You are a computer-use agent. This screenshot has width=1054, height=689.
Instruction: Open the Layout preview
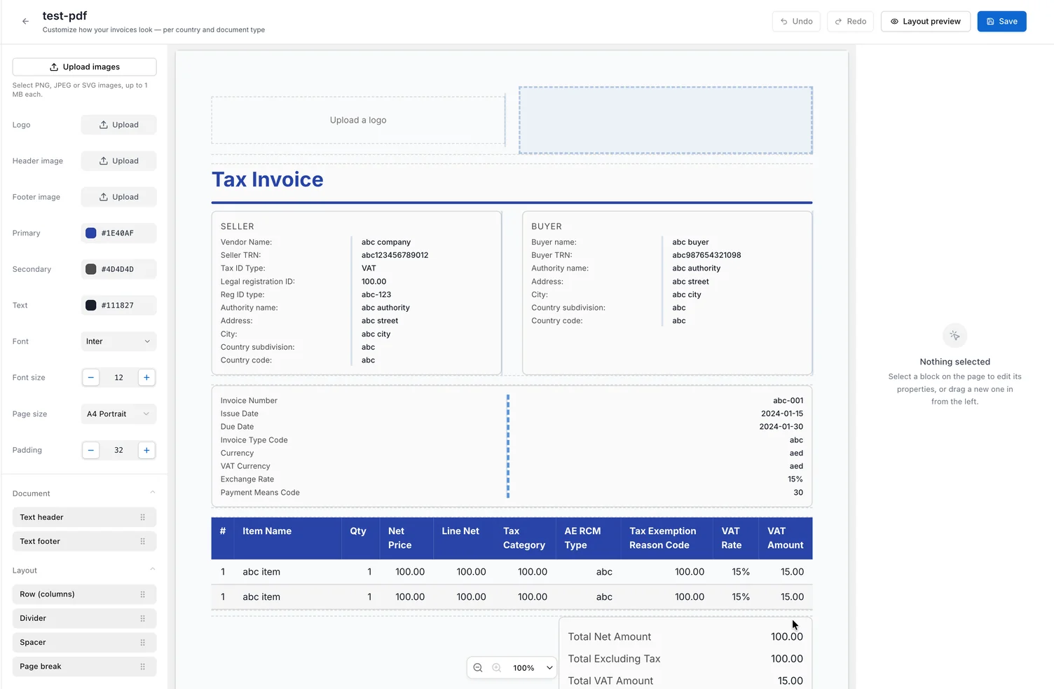click(x=925, y=22)
